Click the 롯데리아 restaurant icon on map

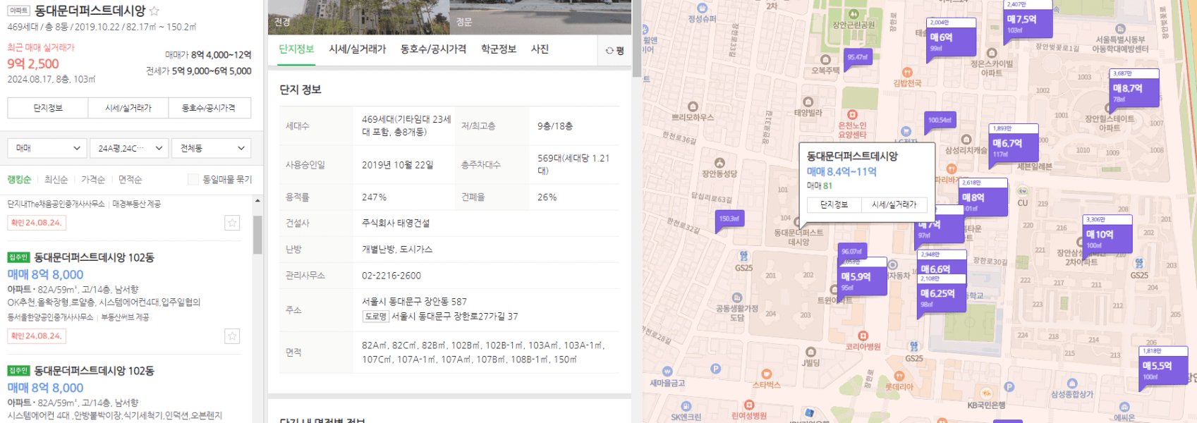[899, 376]
